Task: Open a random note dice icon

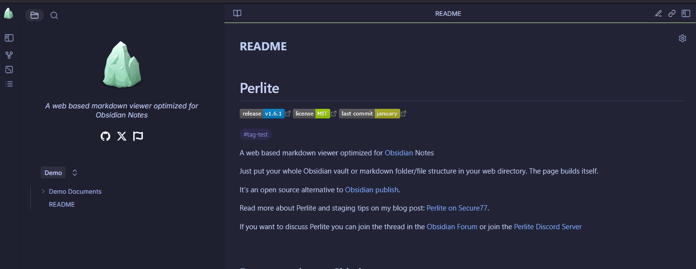Action: [x=9, y=70]
